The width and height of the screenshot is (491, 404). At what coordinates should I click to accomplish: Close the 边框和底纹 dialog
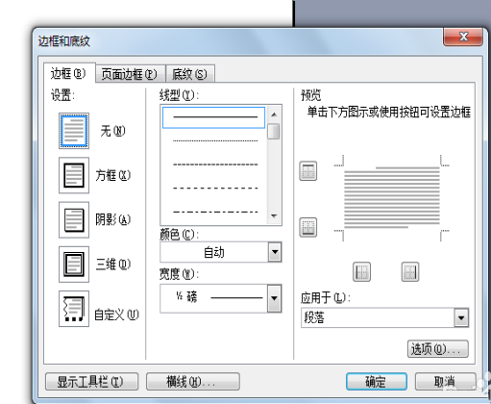click(463, 38)
